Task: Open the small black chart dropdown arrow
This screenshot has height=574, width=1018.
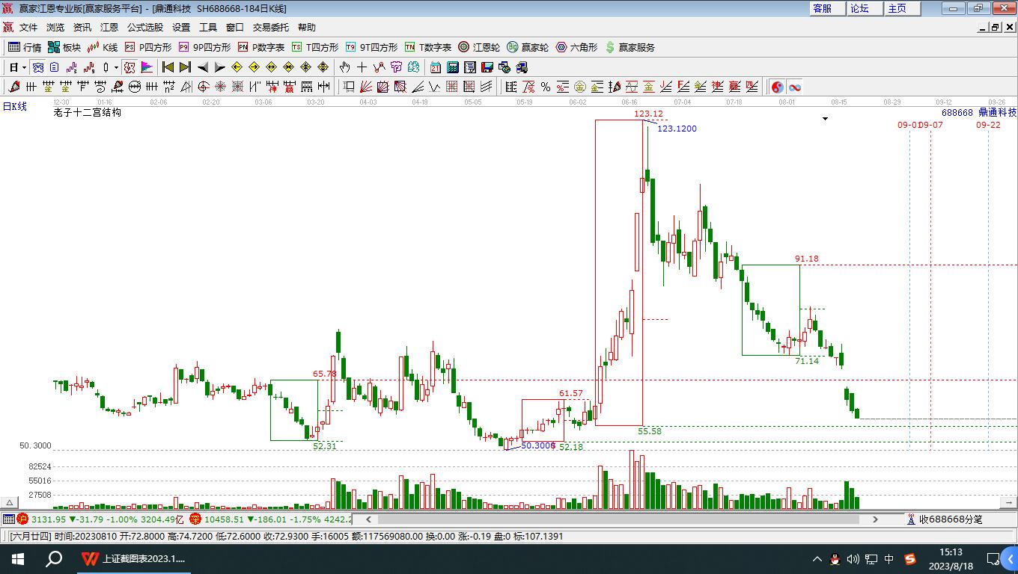Action: click(x=826, y=119)
